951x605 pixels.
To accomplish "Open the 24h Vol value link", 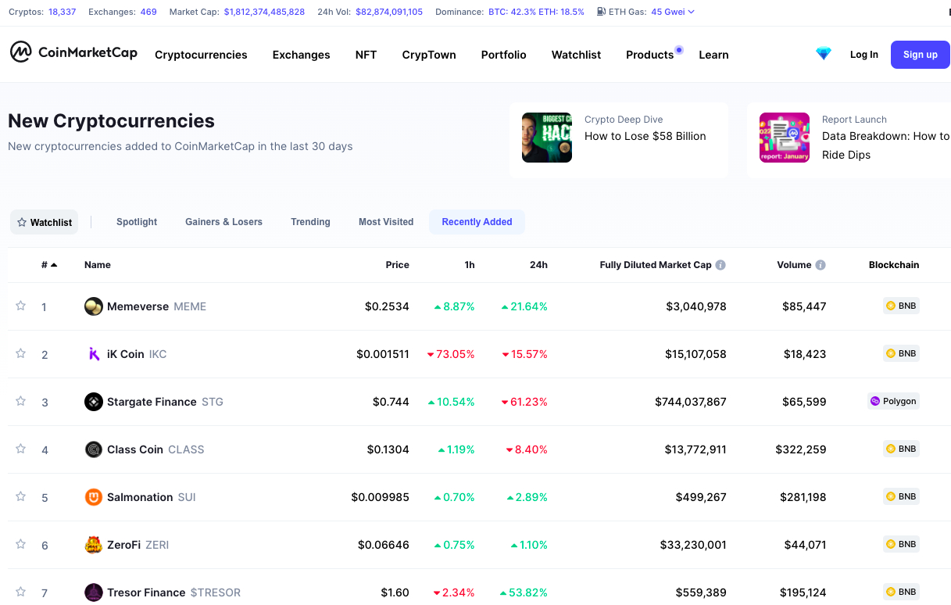I will pyautogui.click(x=389, y=12).
